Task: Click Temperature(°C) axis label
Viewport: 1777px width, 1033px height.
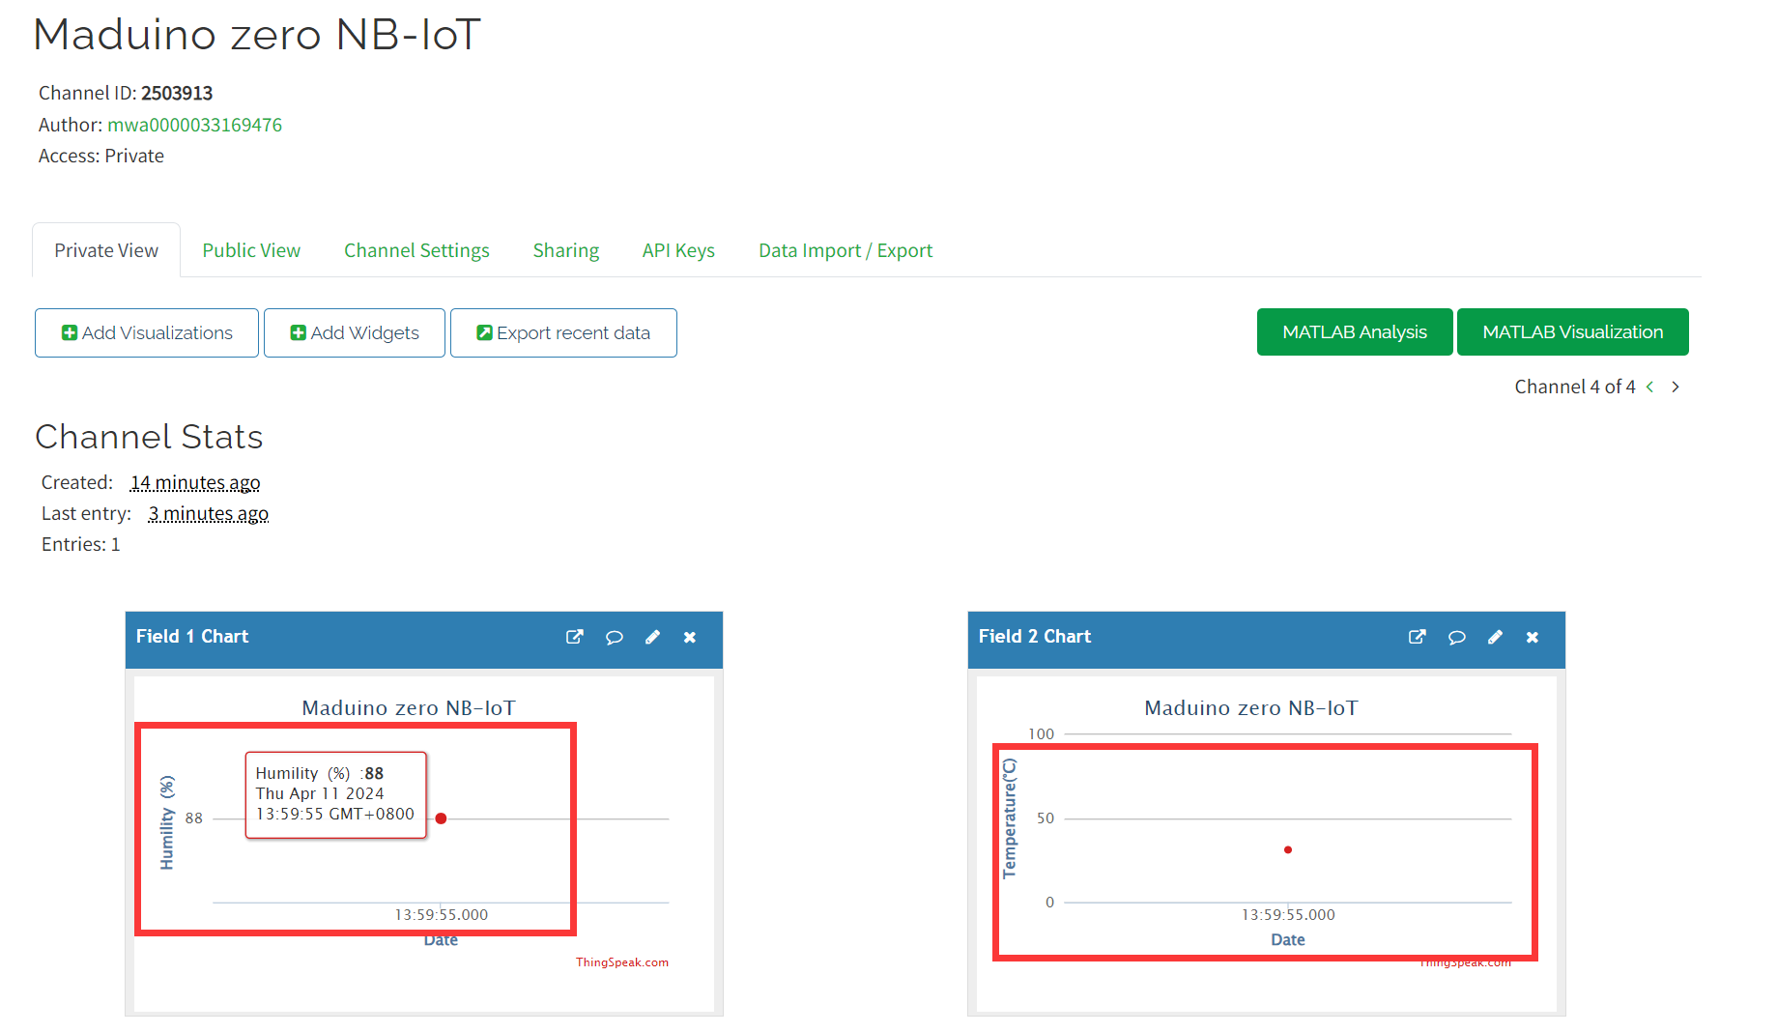Action: point(1010,818)
